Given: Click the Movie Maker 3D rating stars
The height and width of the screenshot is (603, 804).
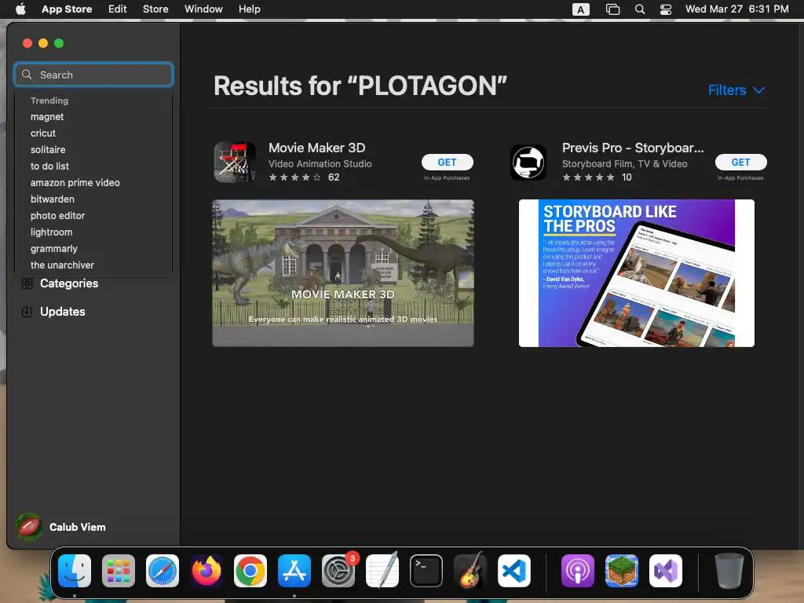Looking at the screenshot, I should 295,177.
